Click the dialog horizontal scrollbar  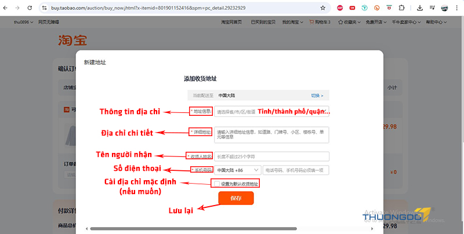click(x=193, y=229)
